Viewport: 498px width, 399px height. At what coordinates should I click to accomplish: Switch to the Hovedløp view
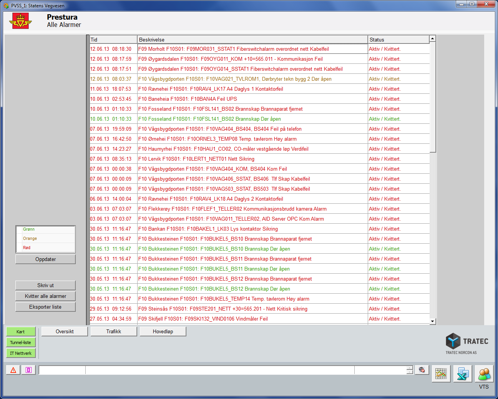pyautogui.click(x=163, y=331)
